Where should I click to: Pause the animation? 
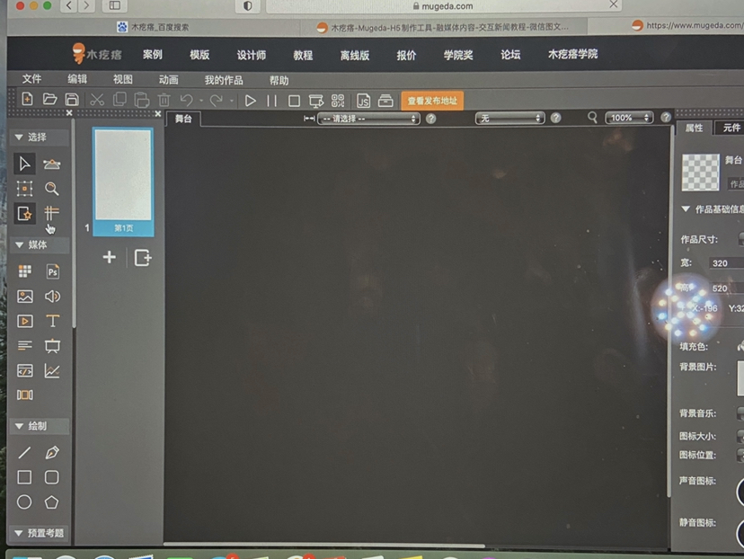(272, 101)
